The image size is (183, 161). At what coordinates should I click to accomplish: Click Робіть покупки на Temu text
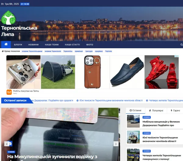pyautogui.click(x=26, y=91)
